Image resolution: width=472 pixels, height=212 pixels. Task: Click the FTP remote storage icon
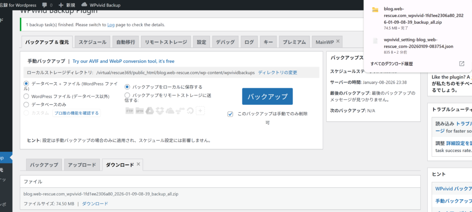[130, 111]
